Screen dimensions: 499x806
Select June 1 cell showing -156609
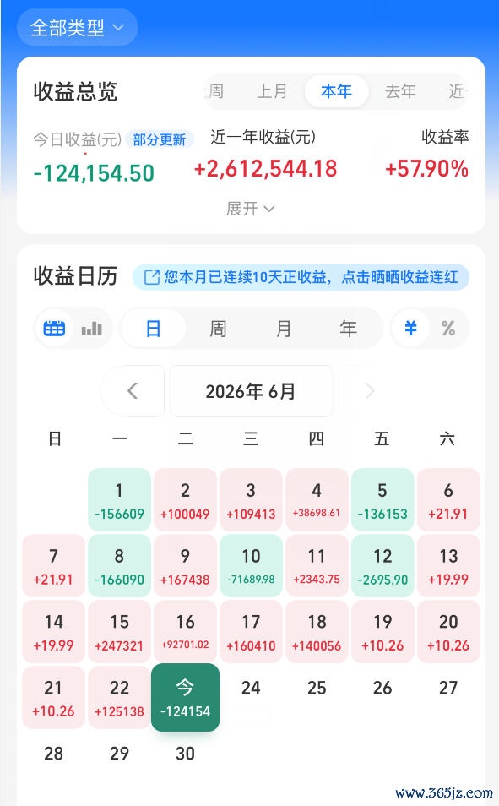[119, 499]
